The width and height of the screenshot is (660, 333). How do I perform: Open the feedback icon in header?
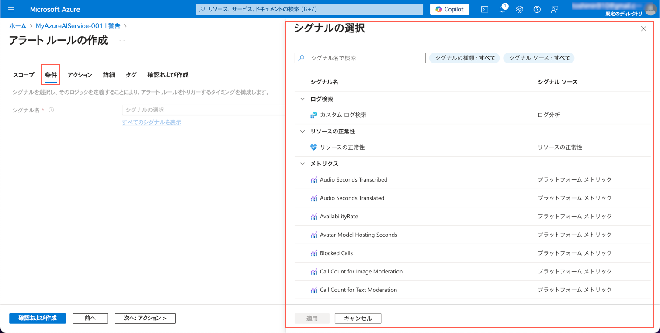[x=554, y=9]
